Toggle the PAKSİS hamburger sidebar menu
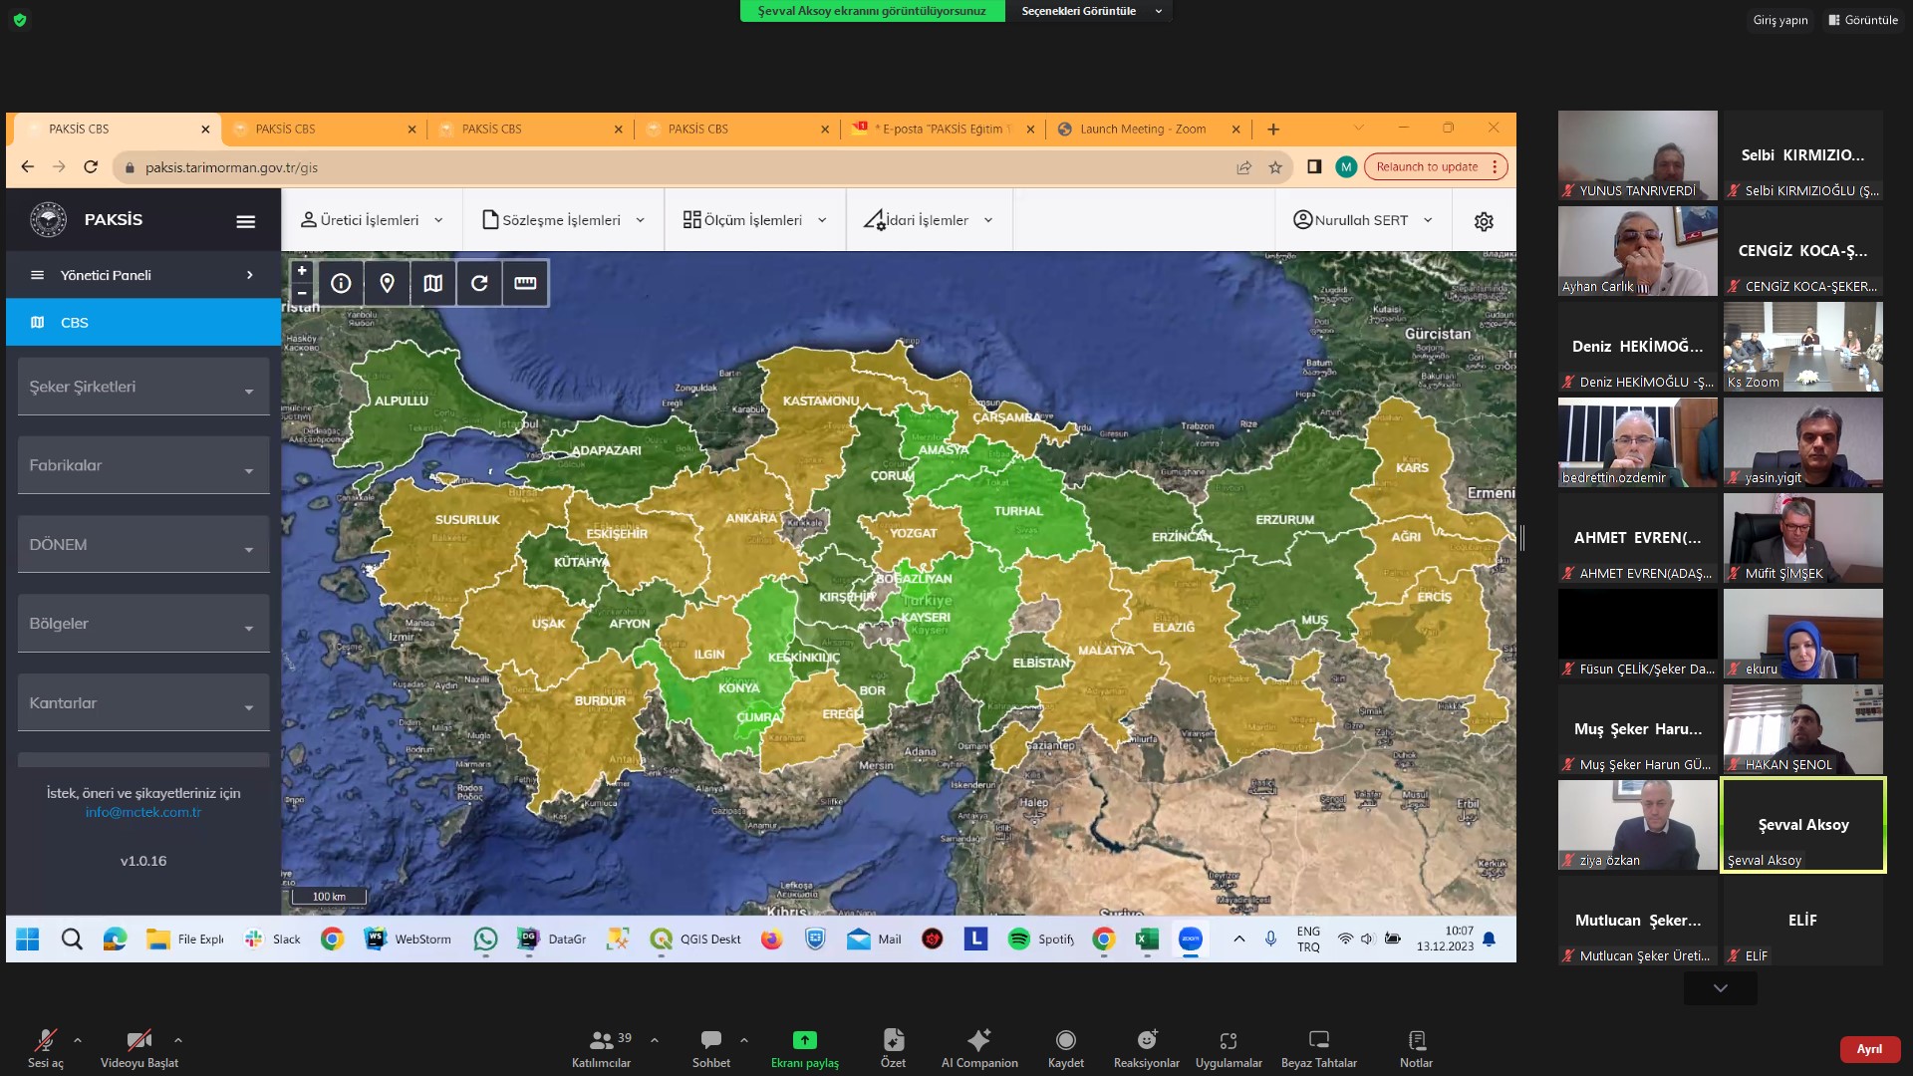 (x=245, y=221)
